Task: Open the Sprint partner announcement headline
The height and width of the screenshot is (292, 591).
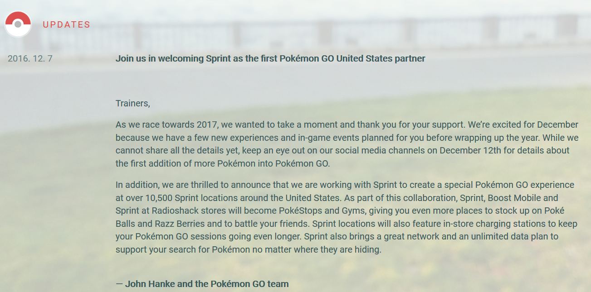Action: 270,58
